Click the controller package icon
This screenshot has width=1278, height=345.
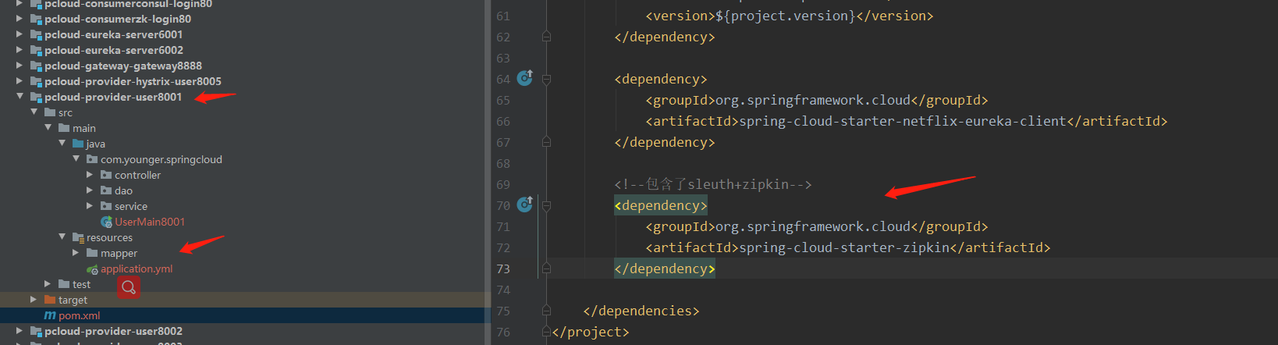pyautogui.click(x=106, y=175)
